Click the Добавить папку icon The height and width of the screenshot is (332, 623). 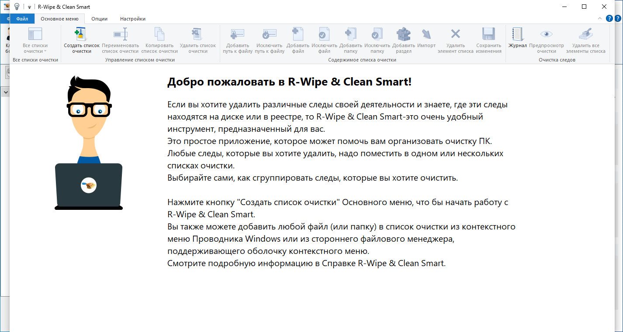[x=351, y=34]
